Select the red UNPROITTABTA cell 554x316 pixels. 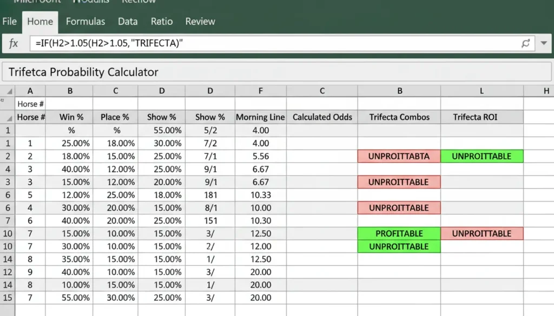pyautogui.click(x=399, y=156)
